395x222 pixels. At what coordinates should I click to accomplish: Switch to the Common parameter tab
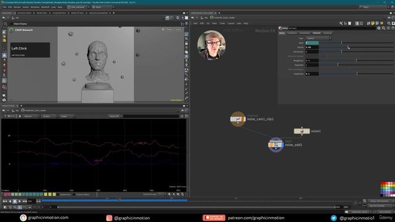click(328, 33)
